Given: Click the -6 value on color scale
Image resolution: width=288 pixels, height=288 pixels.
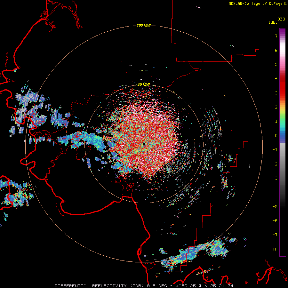Looking at the screenshot, I should click(275, 221).
